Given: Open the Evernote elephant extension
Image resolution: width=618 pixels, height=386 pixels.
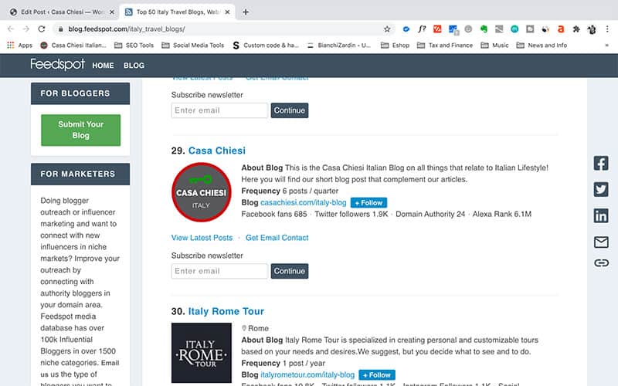Looking at the screenshot, I should (484, 29).
